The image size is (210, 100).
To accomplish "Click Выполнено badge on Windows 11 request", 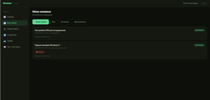I will (199, 45).
